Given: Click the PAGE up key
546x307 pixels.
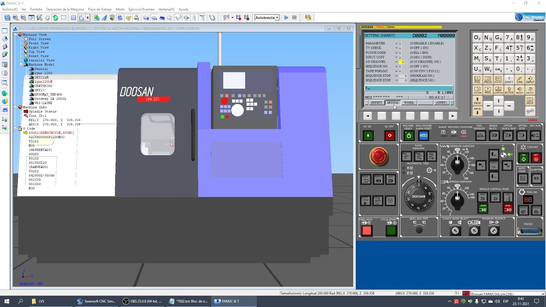Looking at the screenshot, I should click(477, 101).
